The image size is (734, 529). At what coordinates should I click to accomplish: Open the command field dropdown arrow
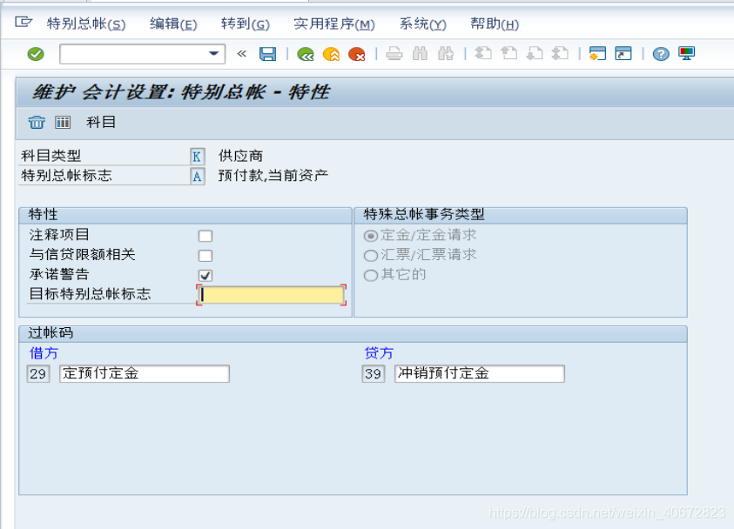(x=214, y=54)
